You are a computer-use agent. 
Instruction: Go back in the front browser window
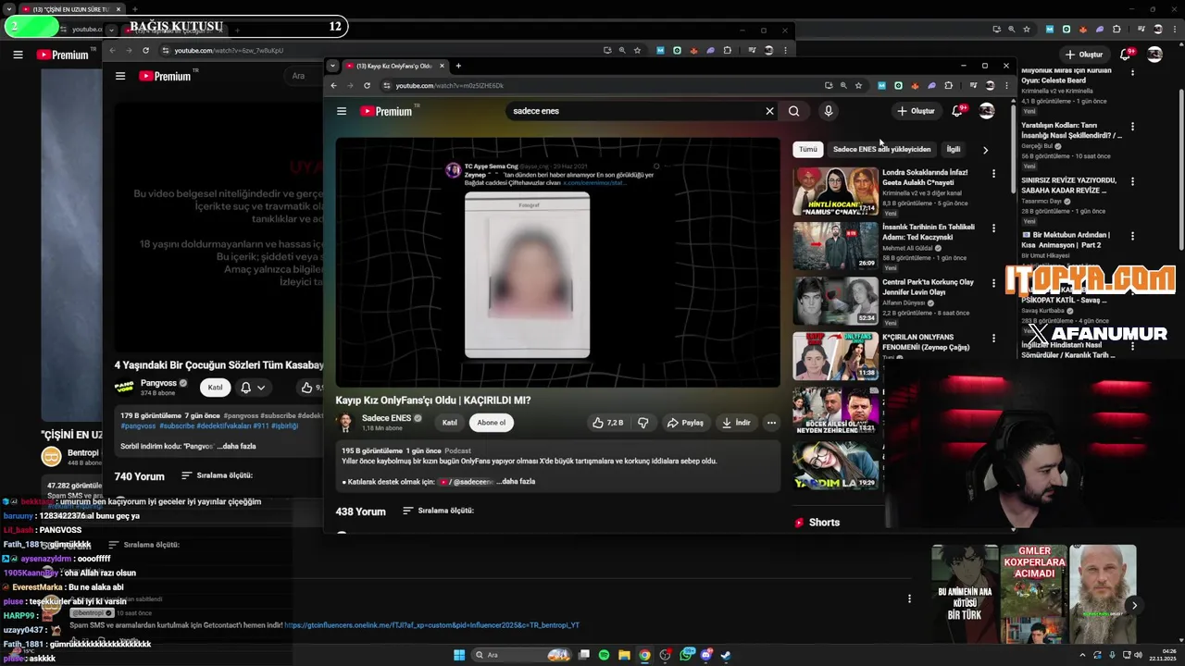click(334, 86)
